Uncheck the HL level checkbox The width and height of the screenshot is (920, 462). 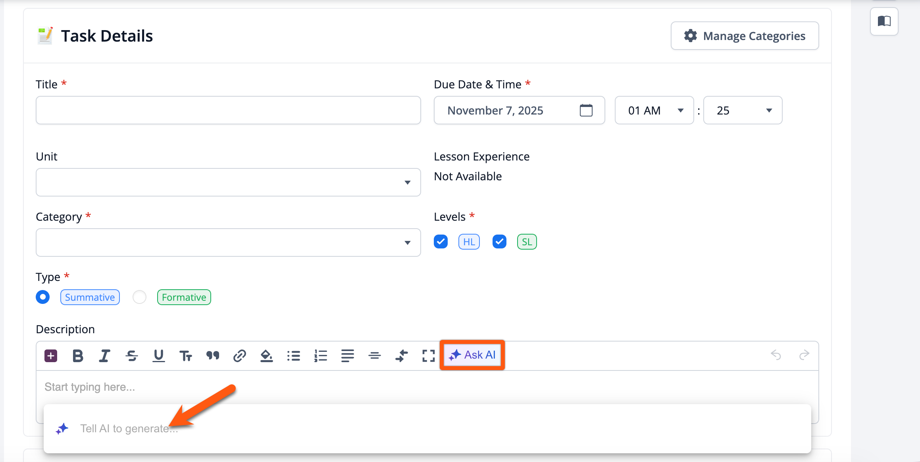point(441,242)
